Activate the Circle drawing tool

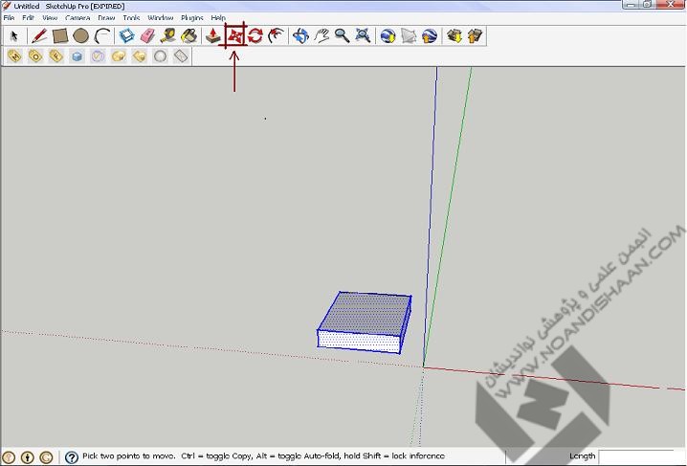pos(81,36)
